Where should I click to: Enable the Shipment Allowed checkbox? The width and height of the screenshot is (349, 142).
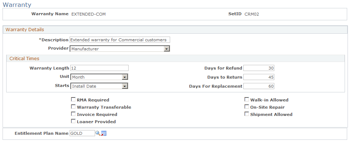tap(247, 114)
